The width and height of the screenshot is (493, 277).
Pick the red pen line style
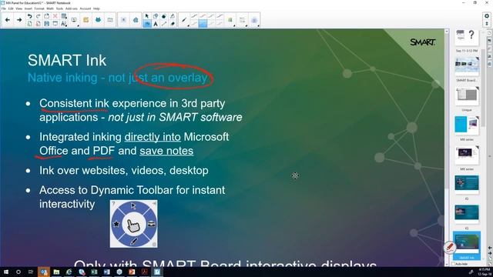203,16
